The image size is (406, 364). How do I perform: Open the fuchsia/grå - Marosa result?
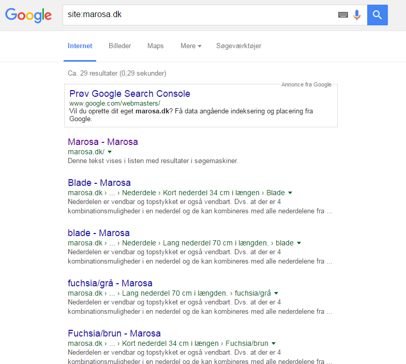tap(110, 283)
